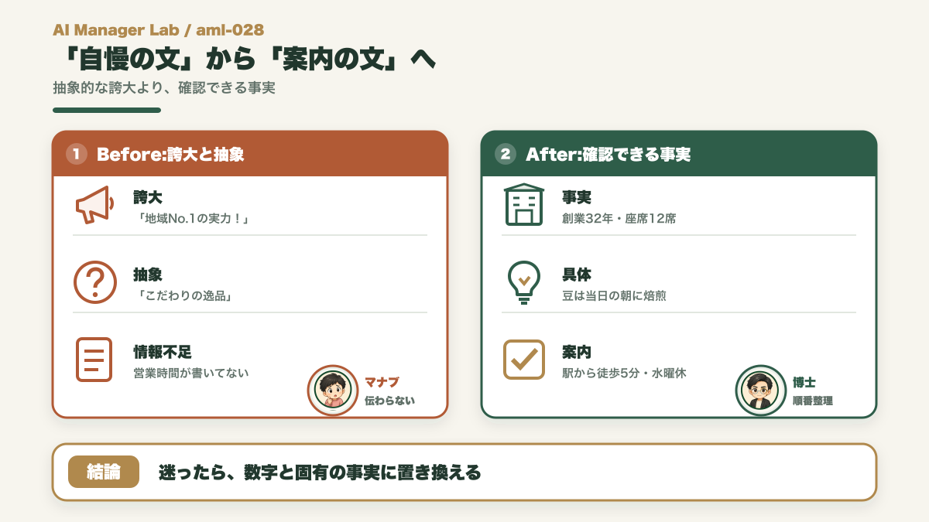Click the number 1 badge in Before header
Screen dimensions: 929x522
coord(76,154)
